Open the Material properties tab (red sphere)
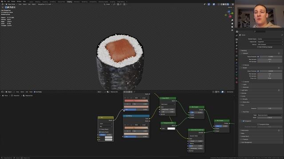The image size is (284, 159). [x=237, y=79]
